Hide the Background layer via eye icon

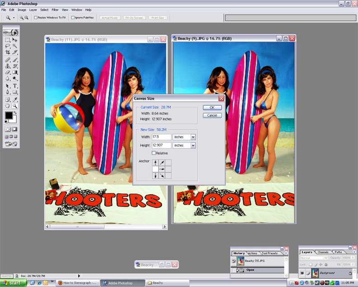[302, 273]
